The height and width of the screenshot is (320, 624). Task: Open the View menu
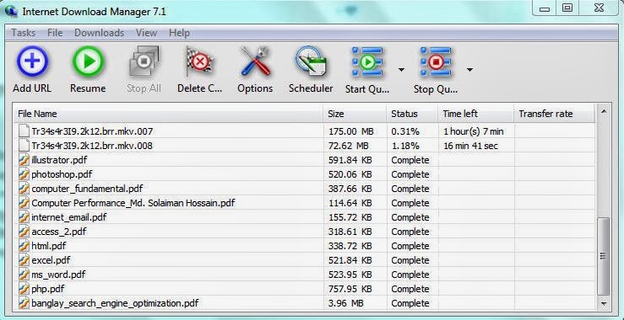pos(146,33)
